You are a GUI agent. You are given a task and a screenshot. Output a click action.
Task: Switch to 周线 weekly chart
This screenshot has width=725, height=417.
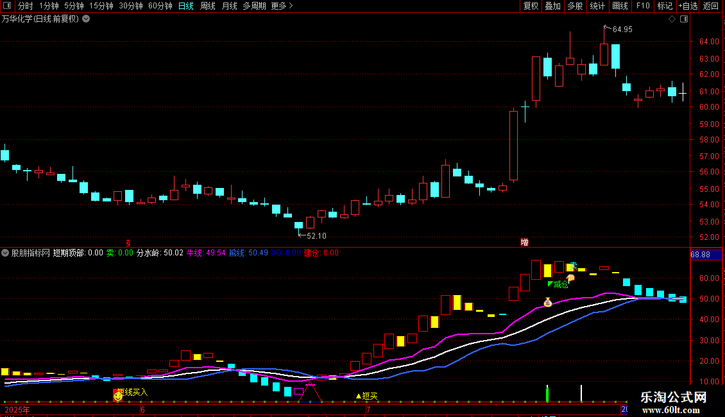(208, 6)
